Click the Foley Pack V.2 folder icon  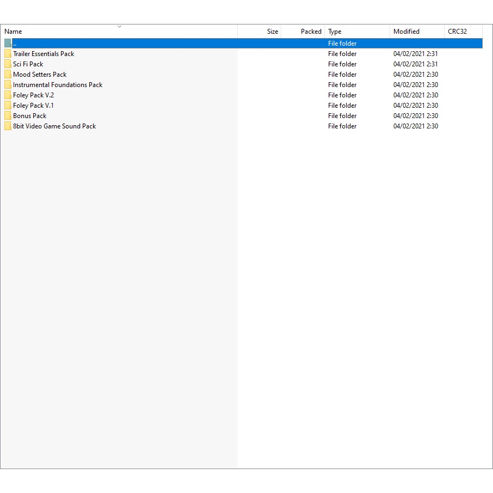[x=8, y=95]
